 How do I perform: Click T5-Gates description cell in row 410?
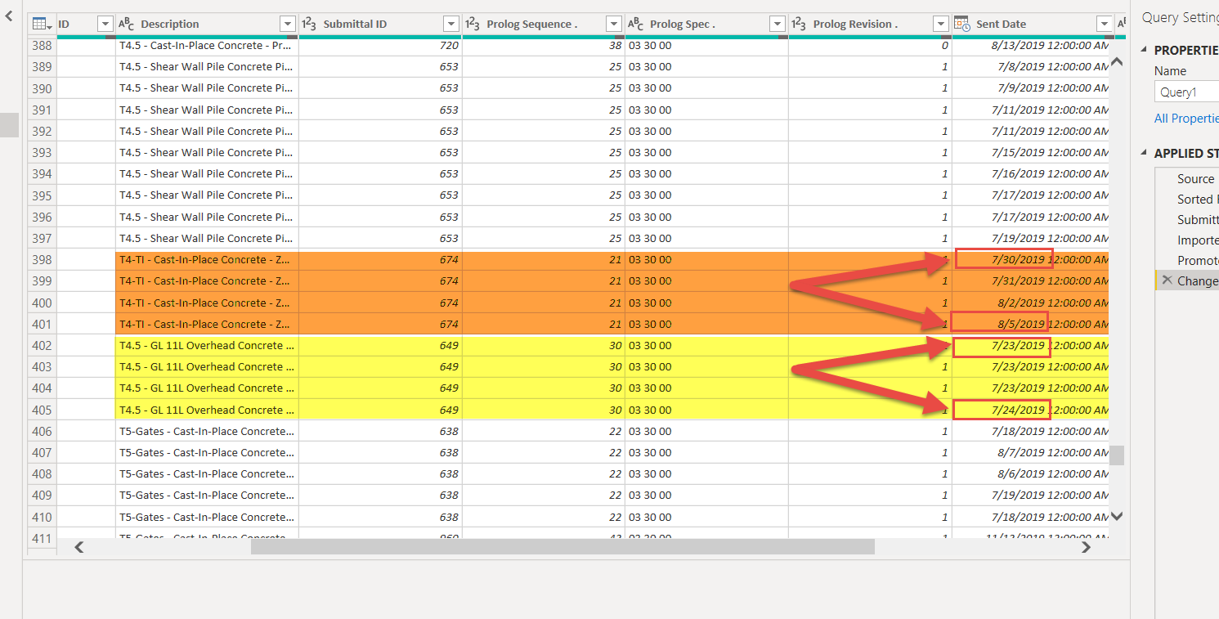[207, 517]
